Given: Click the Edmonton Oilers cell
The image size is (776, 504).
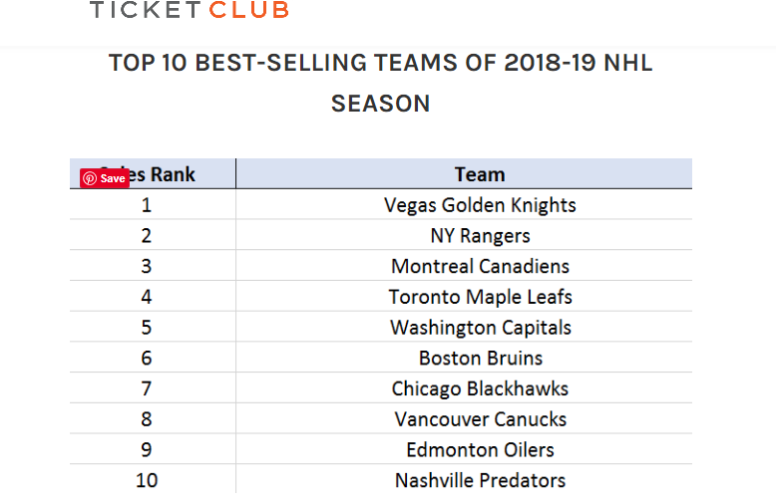Looking at the screenshot, I should [x=480, y=449].
